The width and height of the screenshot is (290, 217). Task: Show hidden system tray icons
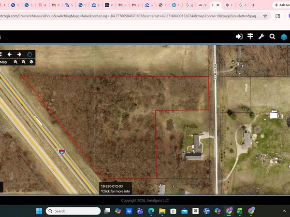(x=284, y=211)
